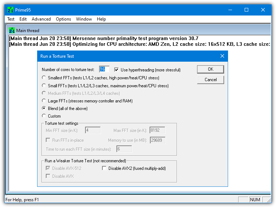Close the Prime95 window
276x207 pixels.
pos(263,10)
